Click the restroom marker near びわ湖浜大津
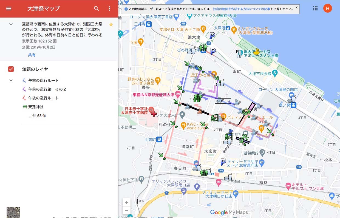 click(x=203, y=48)
